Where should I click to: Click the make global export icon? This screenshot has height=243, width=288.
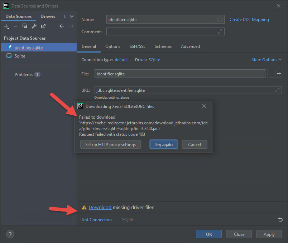pos(43,26)
